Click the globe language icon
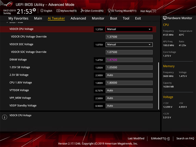 (42, 11)
